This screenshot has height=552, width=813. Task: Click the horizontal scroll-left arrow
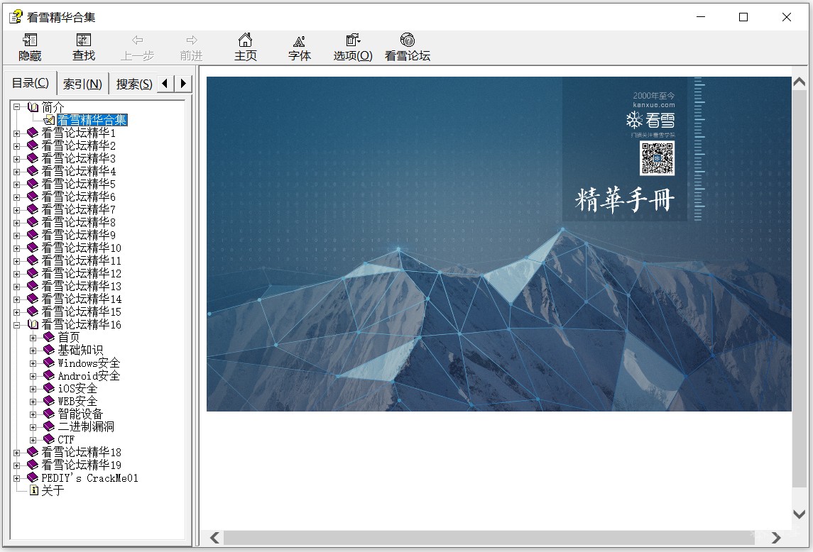[x=214, y=538]
